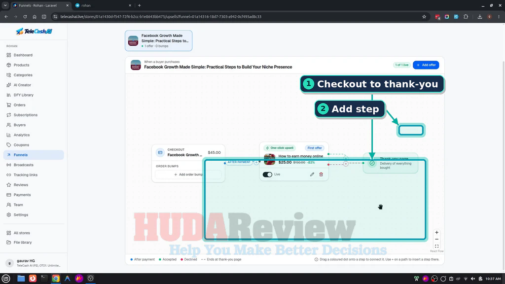Edit the upsell offer with the pencil icon
Screen dimensions: 505x284
tap(312, 174)
